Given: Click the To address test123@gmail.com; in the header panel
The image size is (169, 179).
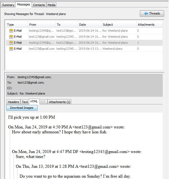Looking at the screenshot, I should 31,83.
